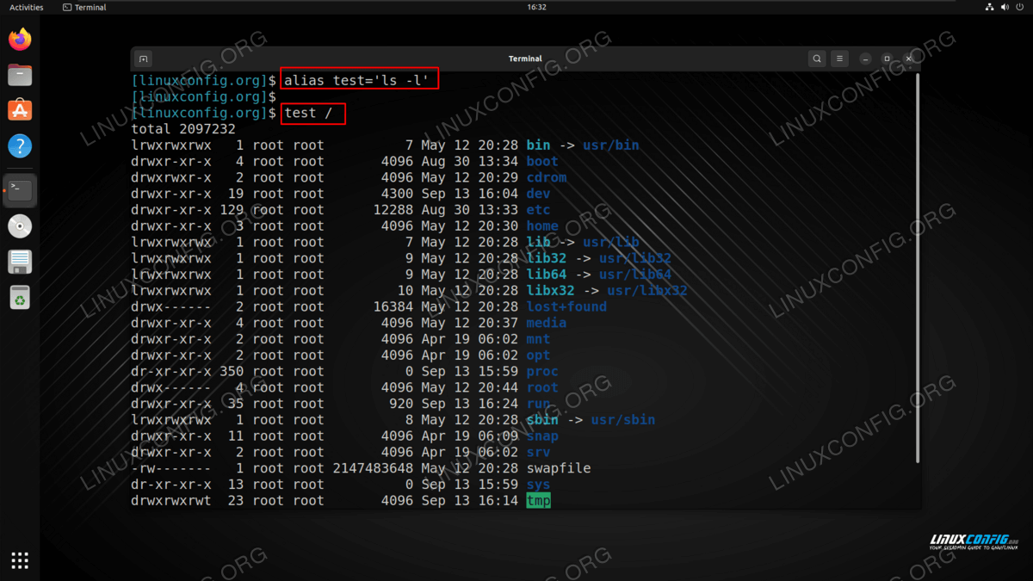
Task: Click the 'swapfile' file name
Action: (559, 468)
